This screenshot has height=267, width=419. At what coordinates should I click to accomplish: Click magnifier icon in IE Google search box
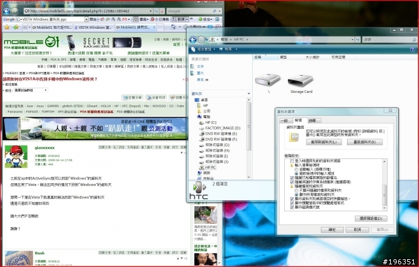click(x=214, y=11)
